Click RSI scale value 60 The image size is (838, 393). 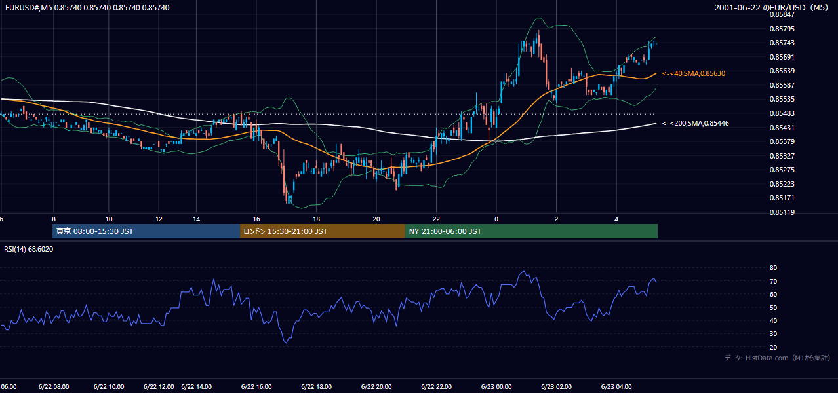[x=773, y=294]
